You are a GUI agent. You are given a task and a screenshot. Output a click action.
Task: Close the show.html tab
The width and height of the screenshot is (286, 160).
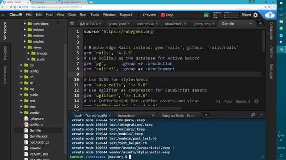(185, 24)
